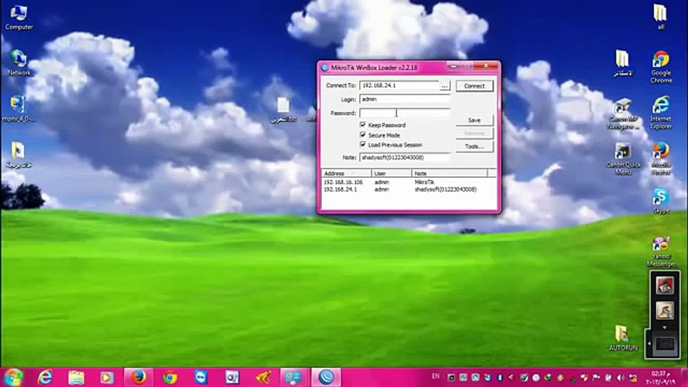Screen dimensions: 688x387
Task: Select the mpnx_4_0 desktop icon
Action: click(18, 109)
